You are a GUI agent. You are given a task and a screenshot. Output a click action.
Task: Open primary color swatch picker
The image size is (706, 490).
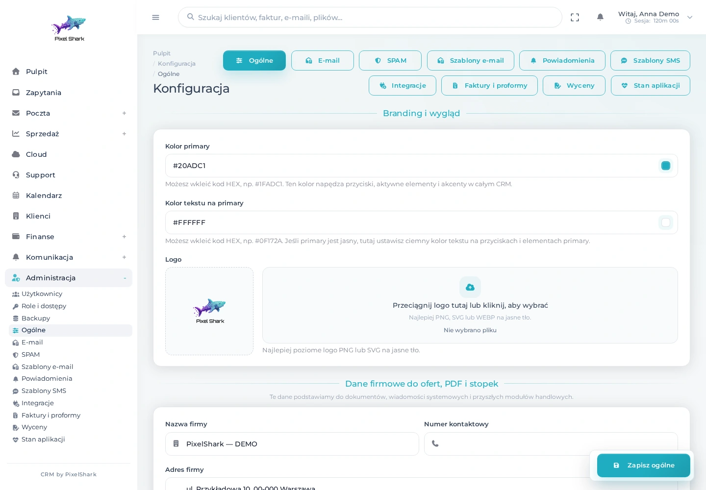[666, 166]
